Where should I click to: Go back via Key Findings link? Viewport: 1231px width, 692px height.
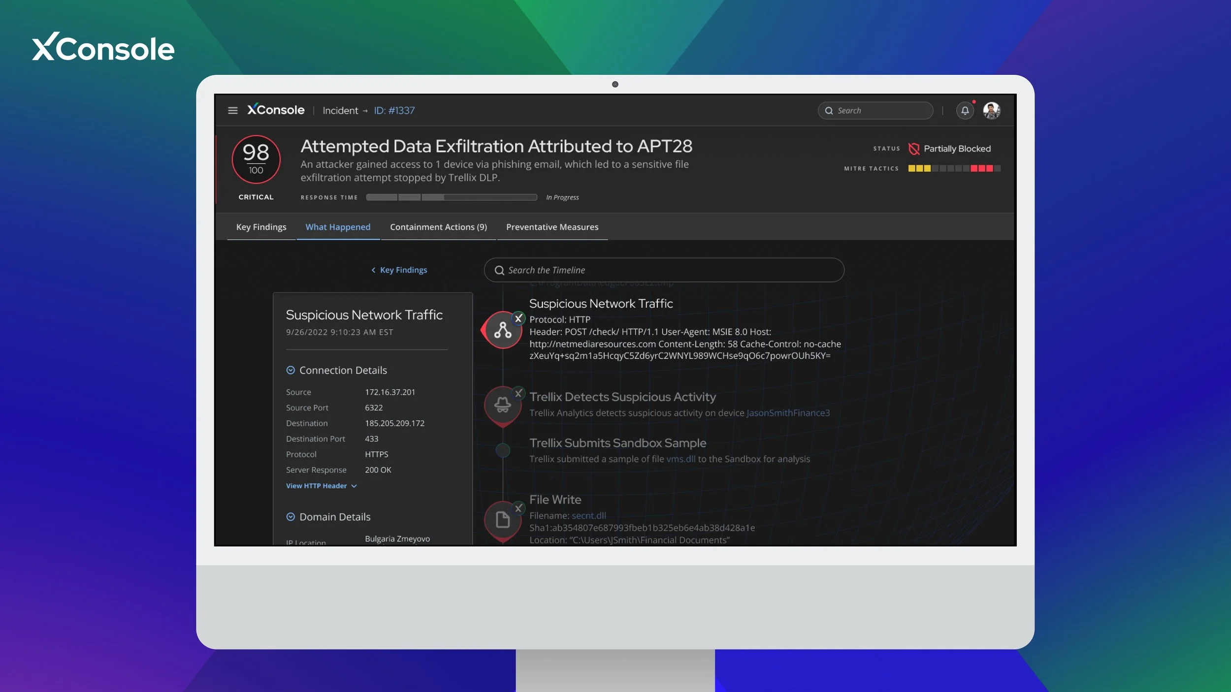pyautogui.click(x=399, y=270)
